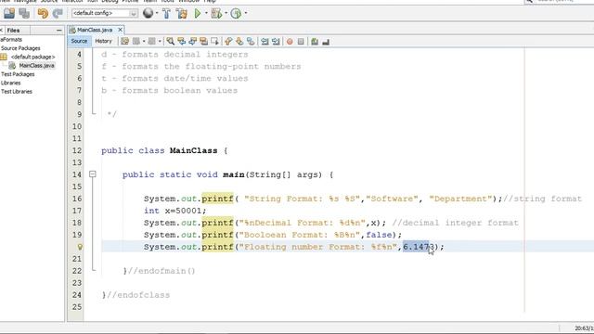Click the globe browser selection icon
This screenshot has width=594, height=334.
click(148, 13)
